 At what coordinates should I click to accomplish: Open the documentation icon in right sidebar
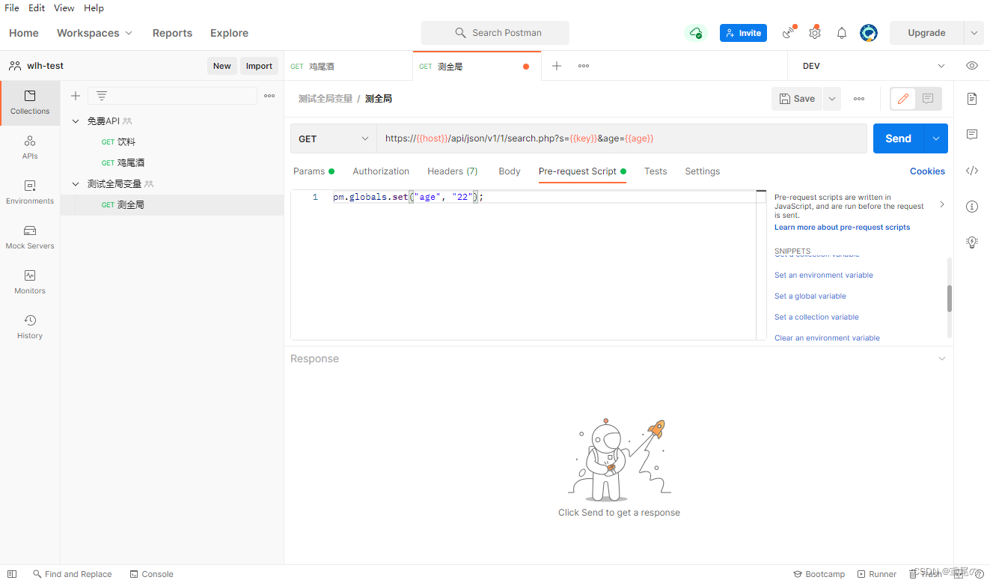tap(972, 99)
